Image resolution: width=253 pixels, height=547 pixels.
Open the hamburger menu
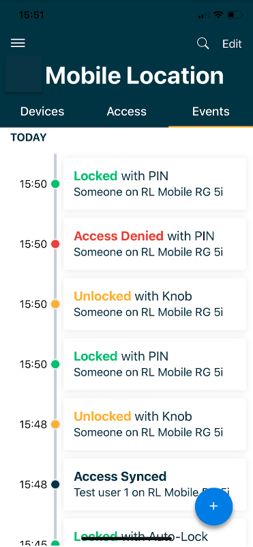[x=18, y=43]
